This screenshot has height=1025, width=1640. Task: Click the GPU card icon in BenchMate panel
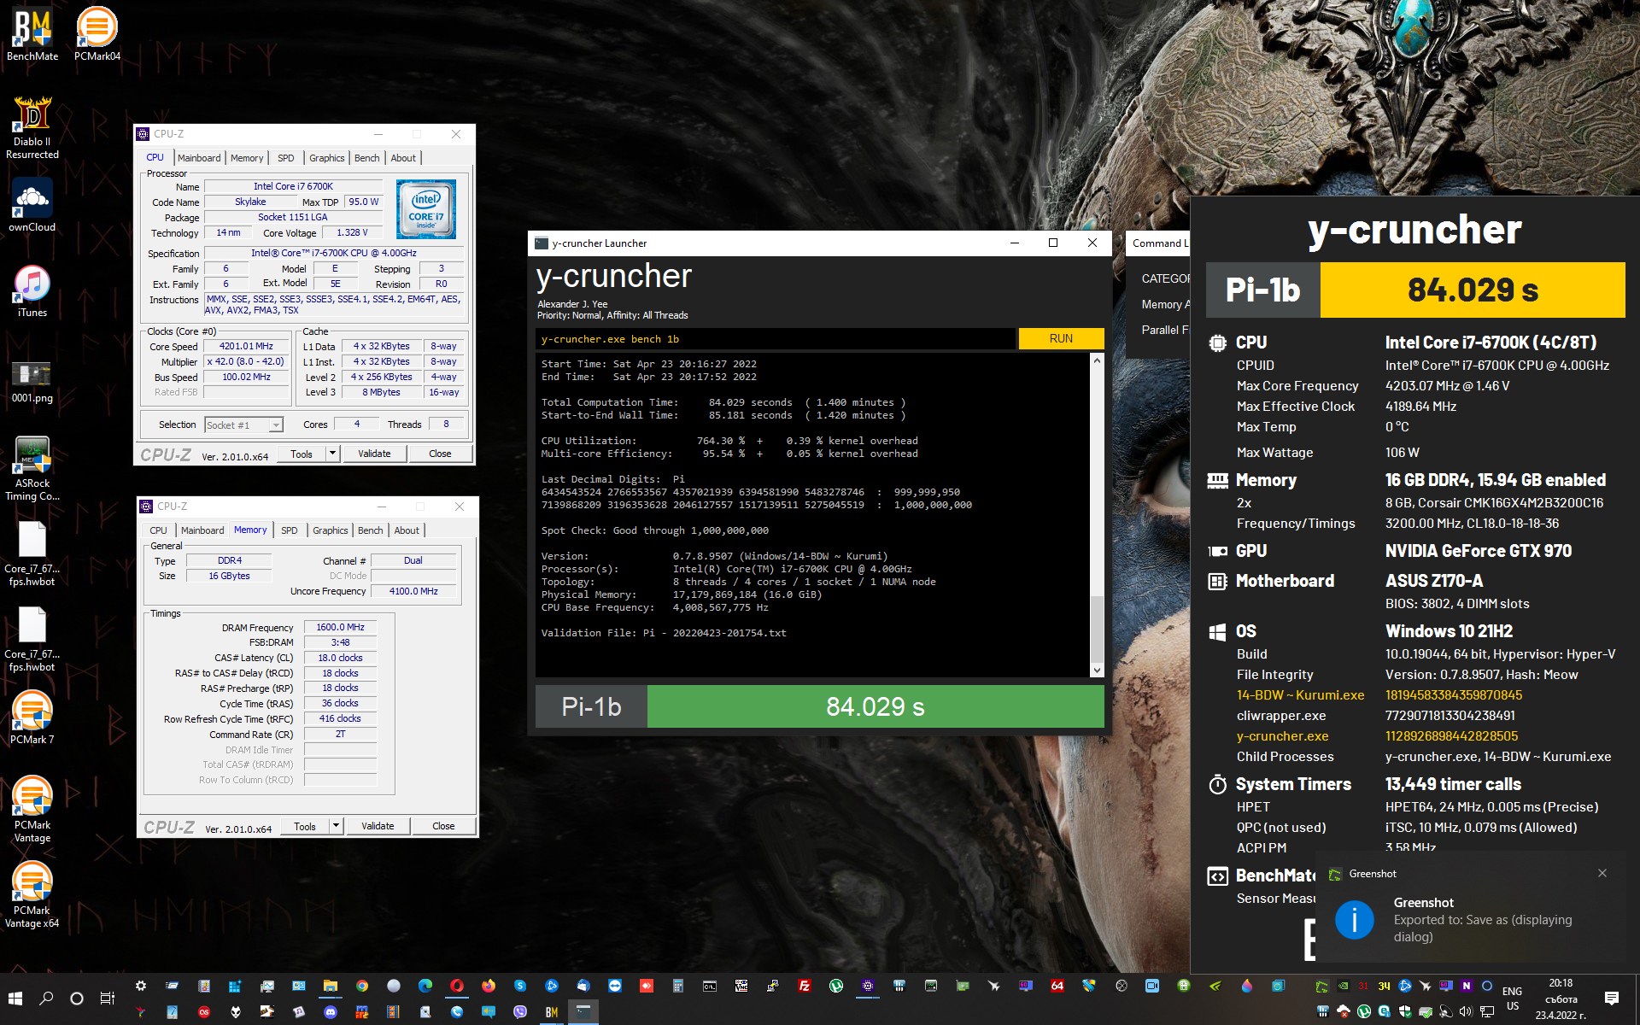pos(1217,551)
